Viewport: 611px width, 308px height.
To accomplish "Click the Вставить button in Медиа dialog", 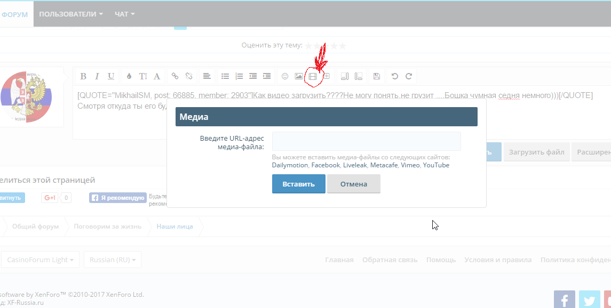I will tap(298, 184).
